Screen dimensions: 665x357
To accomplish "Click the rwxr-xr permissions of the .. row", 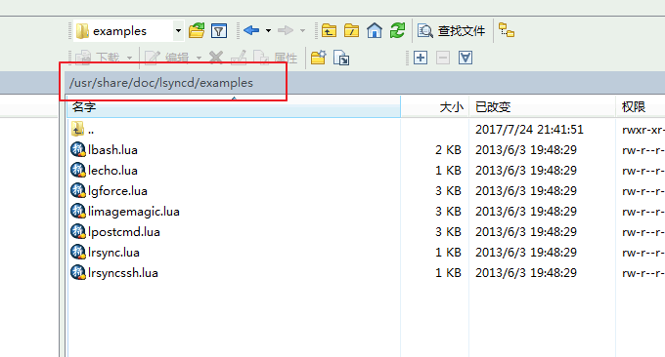I will [643, 130].
